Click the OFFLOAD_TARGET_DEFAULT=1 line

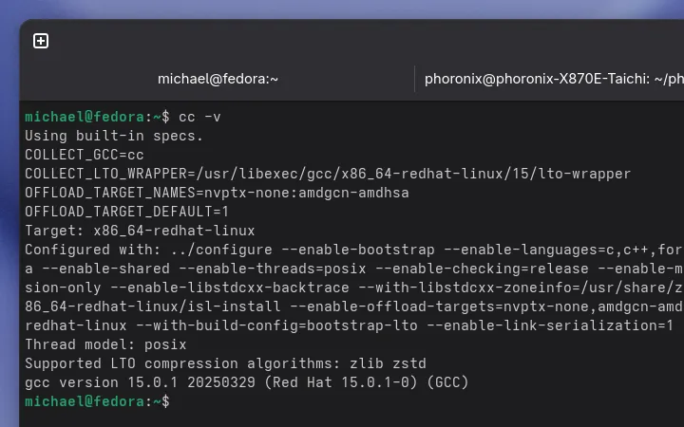[x=126, y=212]
